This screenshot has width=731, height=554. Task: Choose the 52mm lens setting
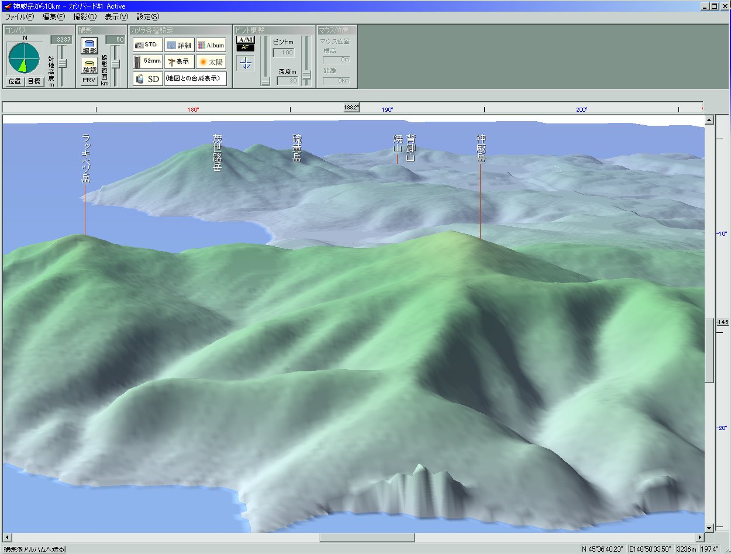[x=147, y=61]
